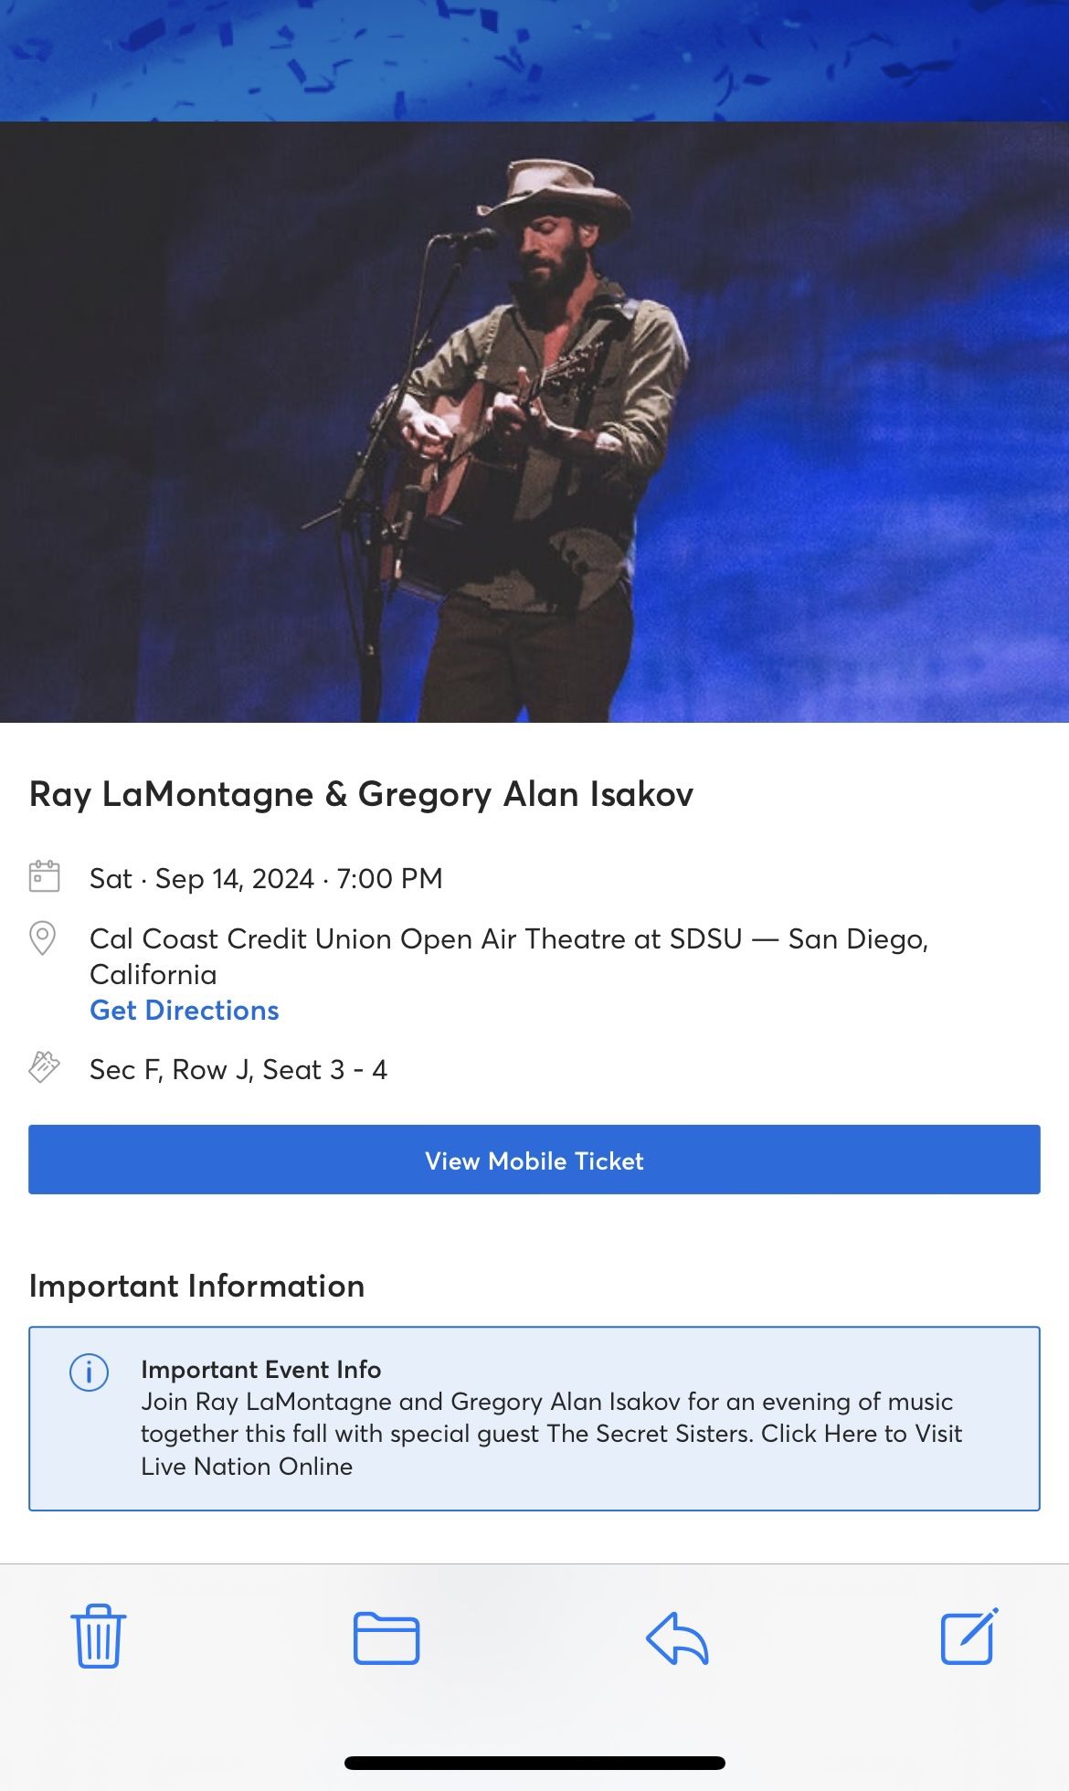Tap View Mobile Ticket

[x=534, y=1160]
